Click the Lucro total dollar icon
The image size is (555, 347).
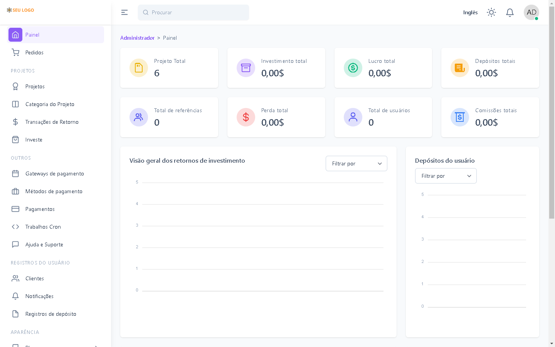pos(353,68)
